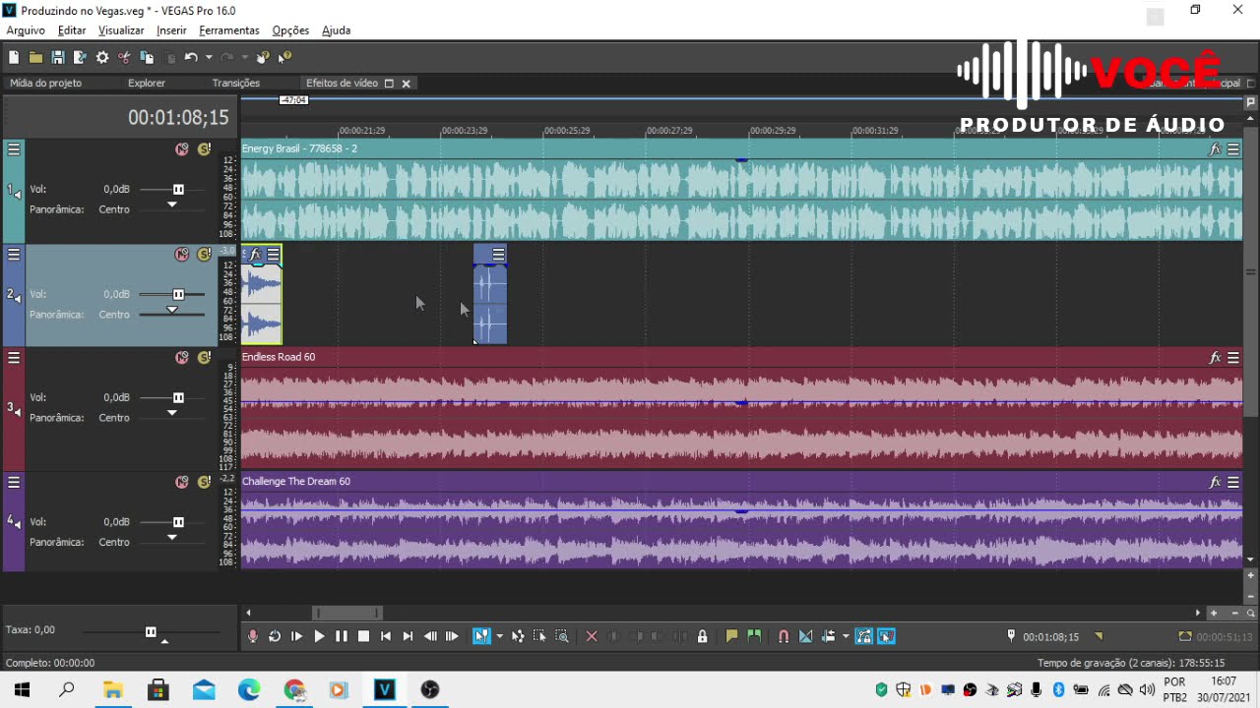Open track 2 hamburger menu

pyautogui.click(x=14, y=255)
